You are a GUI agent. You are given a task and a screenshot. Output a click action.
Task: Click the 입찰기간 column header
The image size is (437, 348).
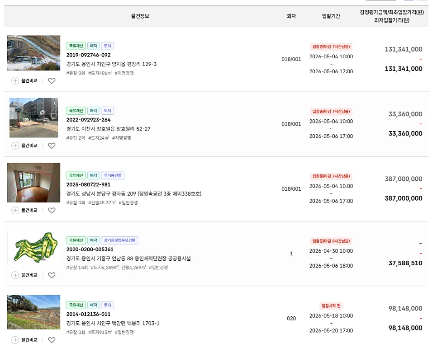pyautogui.click(x=331, y=16)
